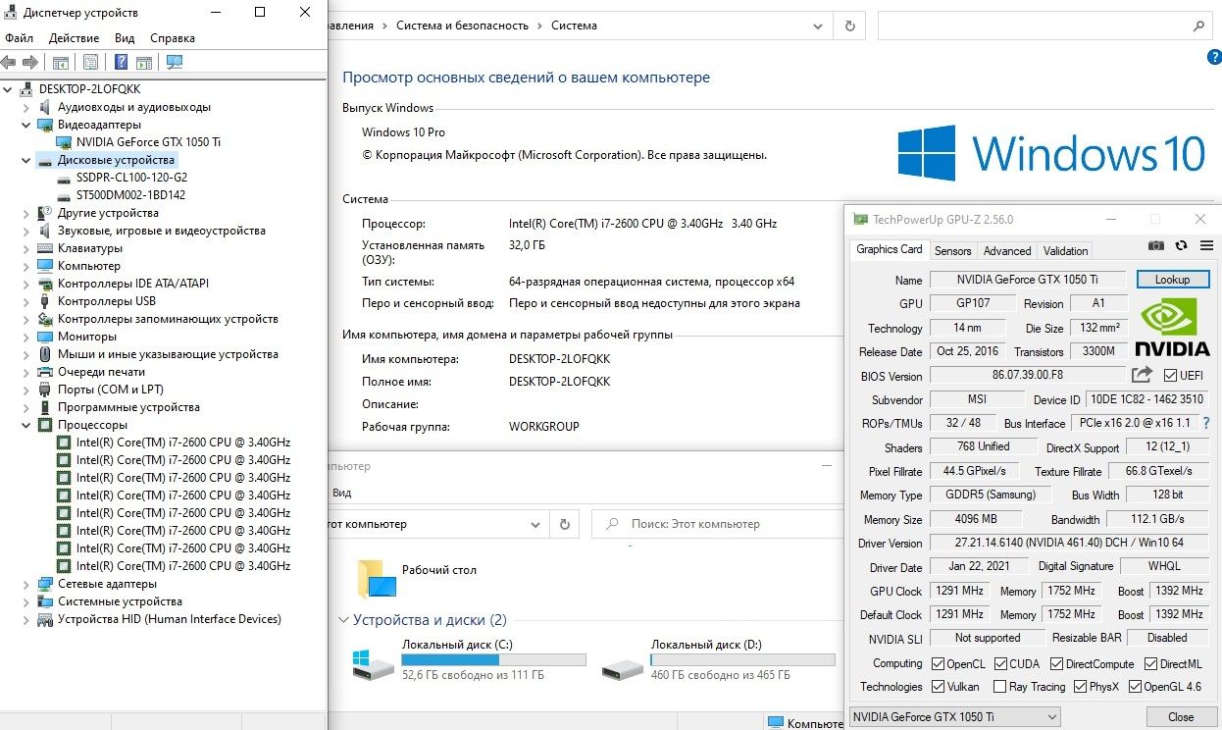The width and height of the screenshot is (1222, 730).
Task: Open the GPU-Z hamburger menu icon
Action: (x=1206, y=245)
